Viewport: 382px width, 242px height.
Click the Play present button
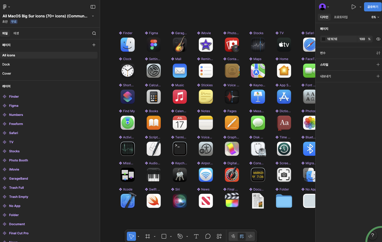pos(353,7)
